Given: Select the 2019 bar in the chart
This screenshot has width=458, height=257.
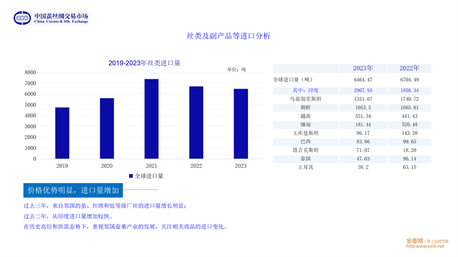Looking at the screenshot, I should pyautogui.click(x=62, y=133).
